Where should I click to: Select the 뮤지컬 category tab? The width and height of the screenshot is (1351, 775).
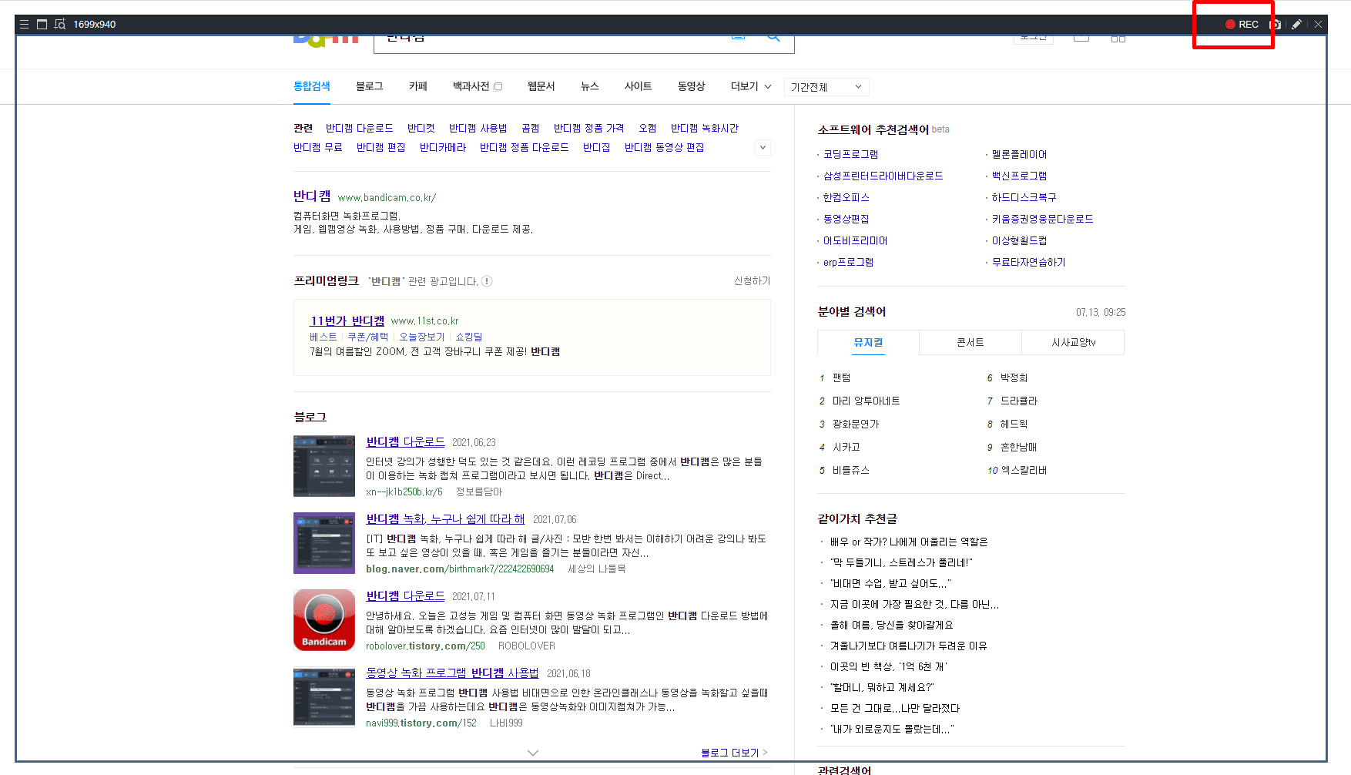[868, 342]
